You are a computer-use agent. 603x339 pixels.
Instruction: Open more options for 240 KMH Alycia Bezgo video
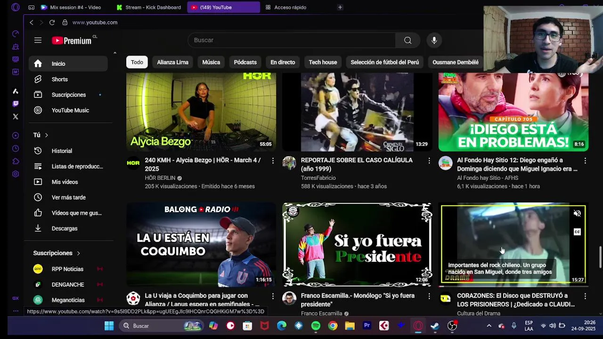click(273, 161)
